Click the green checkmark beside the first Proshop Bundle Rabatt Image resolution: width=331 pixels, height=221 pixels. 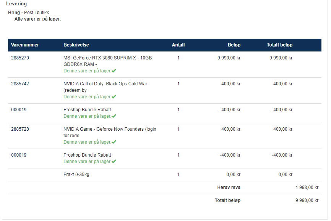pos(114,116)
